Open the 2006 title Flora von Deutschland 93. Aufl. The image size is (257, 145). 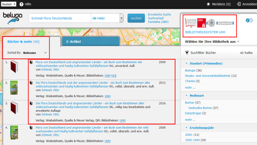[x=92, y=129]
